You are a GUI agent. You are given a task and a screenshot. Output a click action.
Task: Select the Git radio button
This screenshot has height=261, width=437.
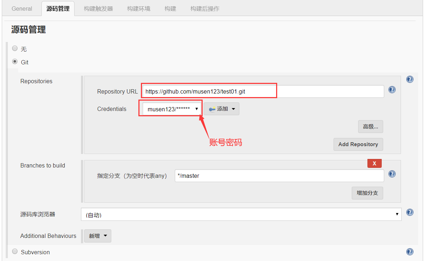[15, 62]
